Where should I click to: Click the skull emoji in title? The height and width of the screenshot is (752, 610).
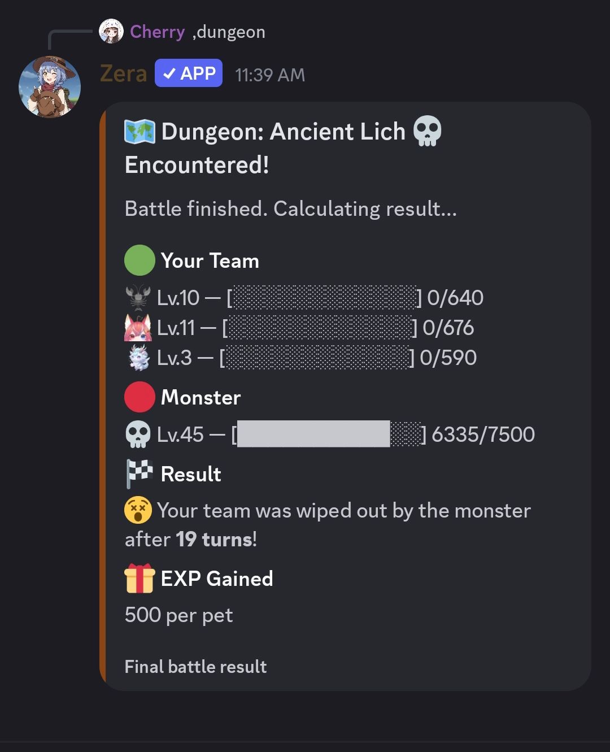point(427,132)
